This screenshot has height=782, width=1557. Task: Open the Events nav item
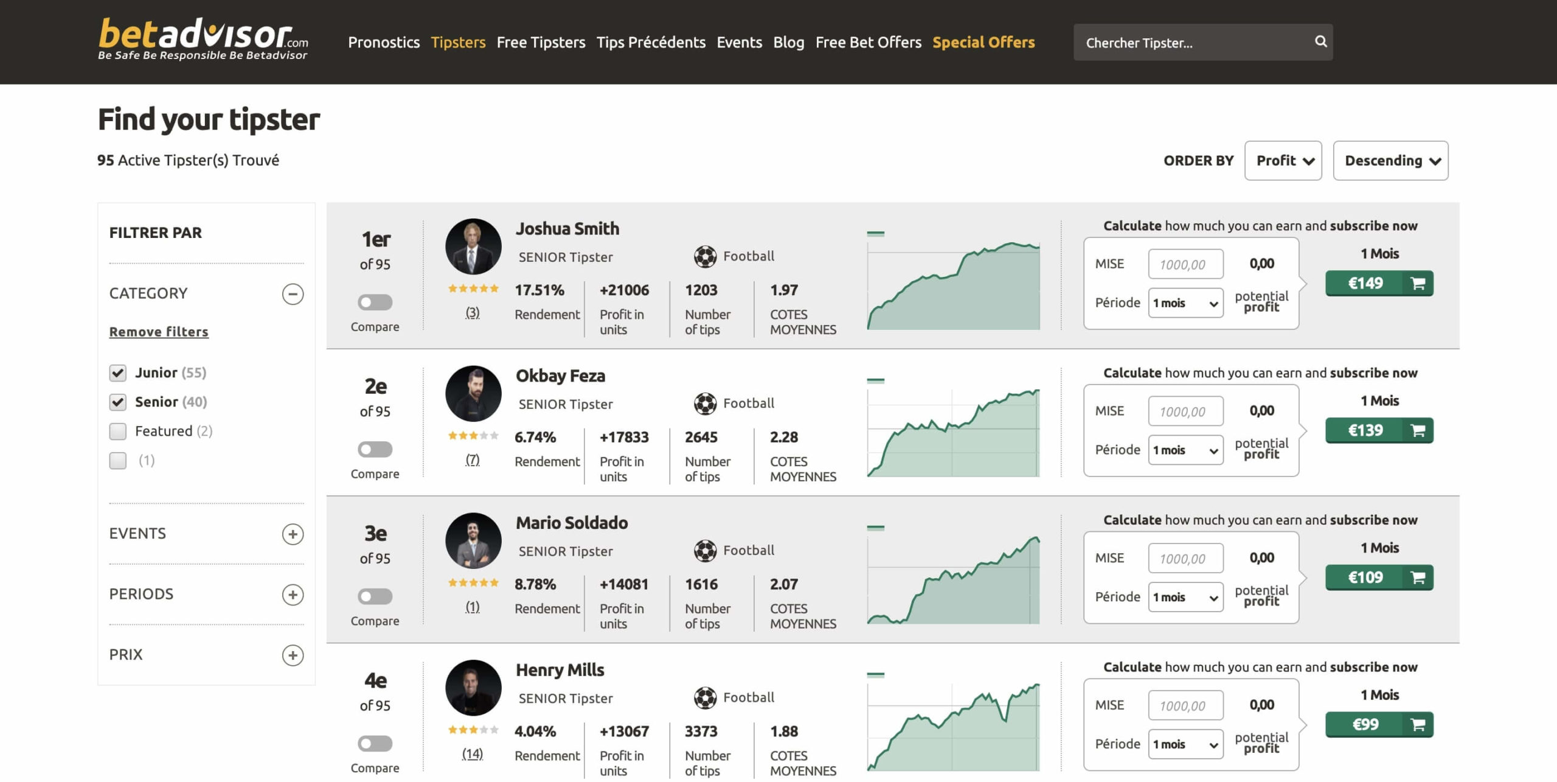pyautogui.click(x=739, y=42)
